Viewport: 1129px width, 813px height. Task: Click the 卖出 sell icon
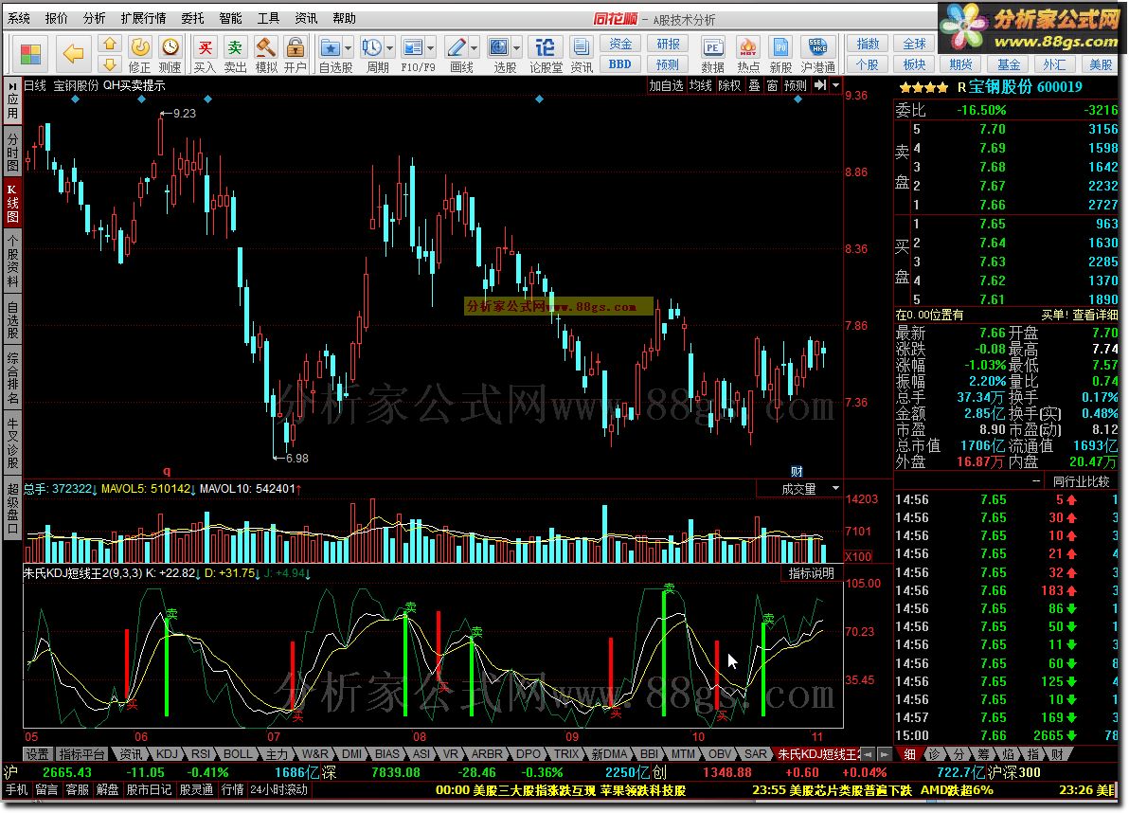tap(235, 55)
